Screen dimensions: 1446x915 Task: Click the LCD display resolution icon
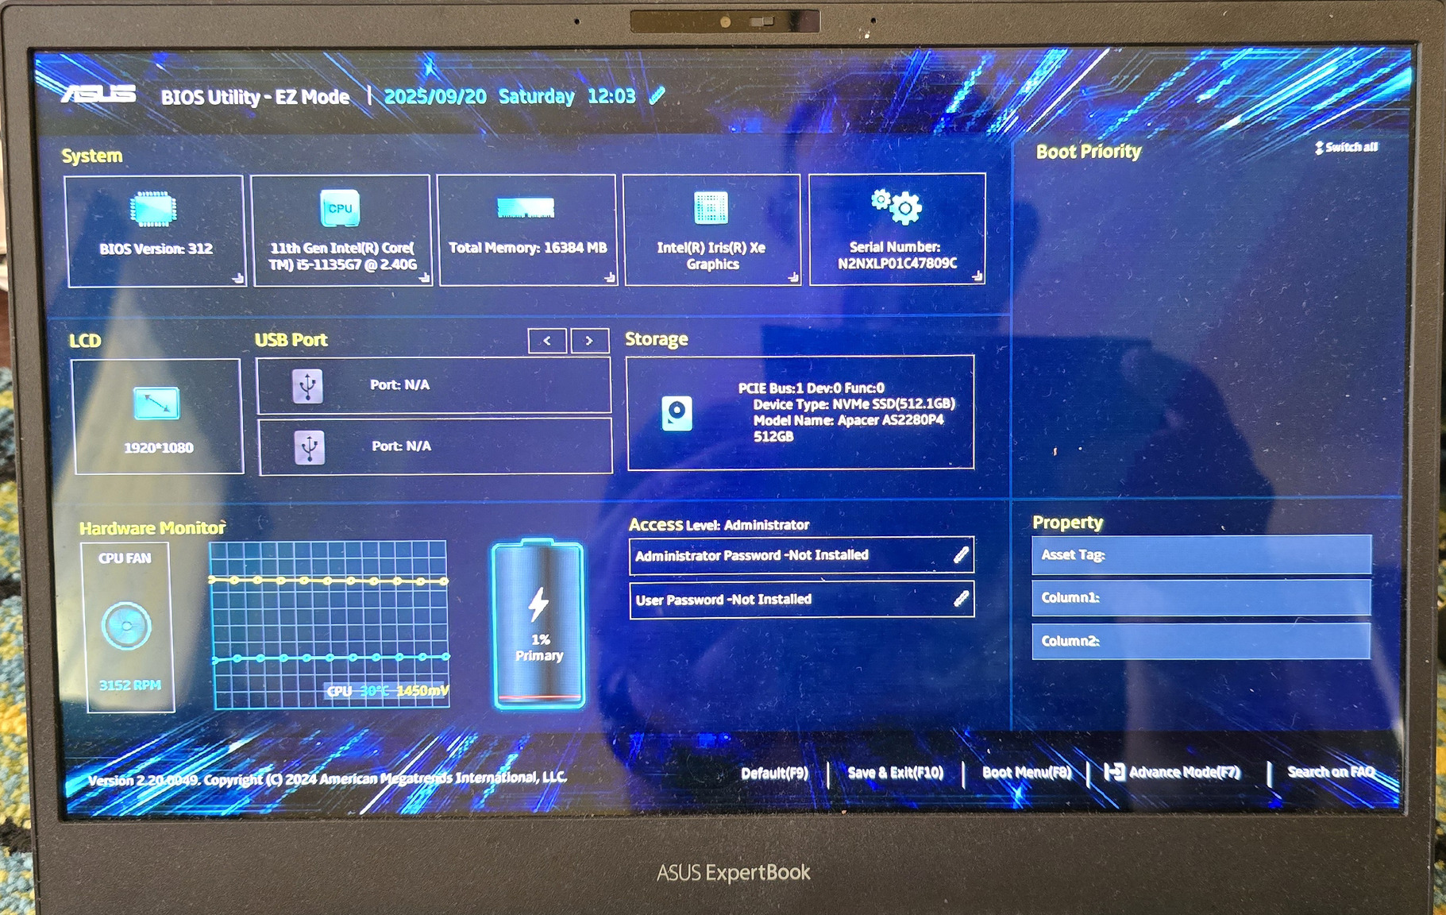point(156,403)
